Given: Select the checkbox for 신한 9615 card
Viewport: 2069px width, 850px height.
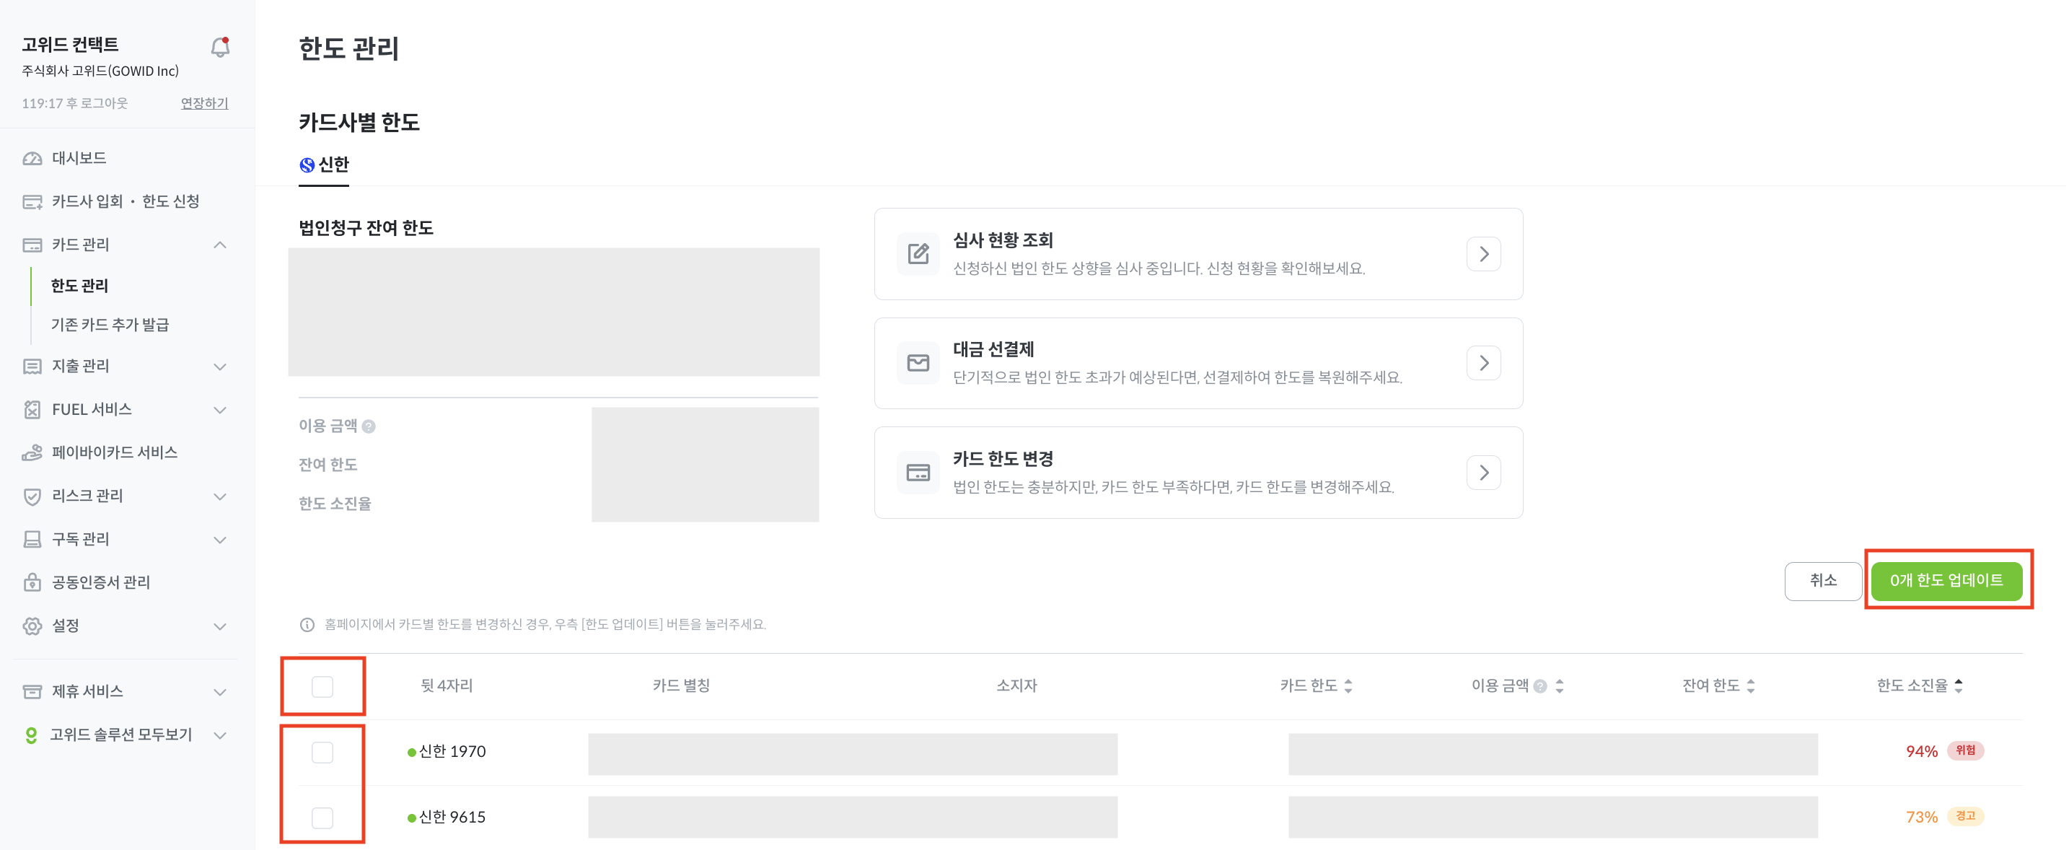Looking at the screenshot, I should pos(322,817).
